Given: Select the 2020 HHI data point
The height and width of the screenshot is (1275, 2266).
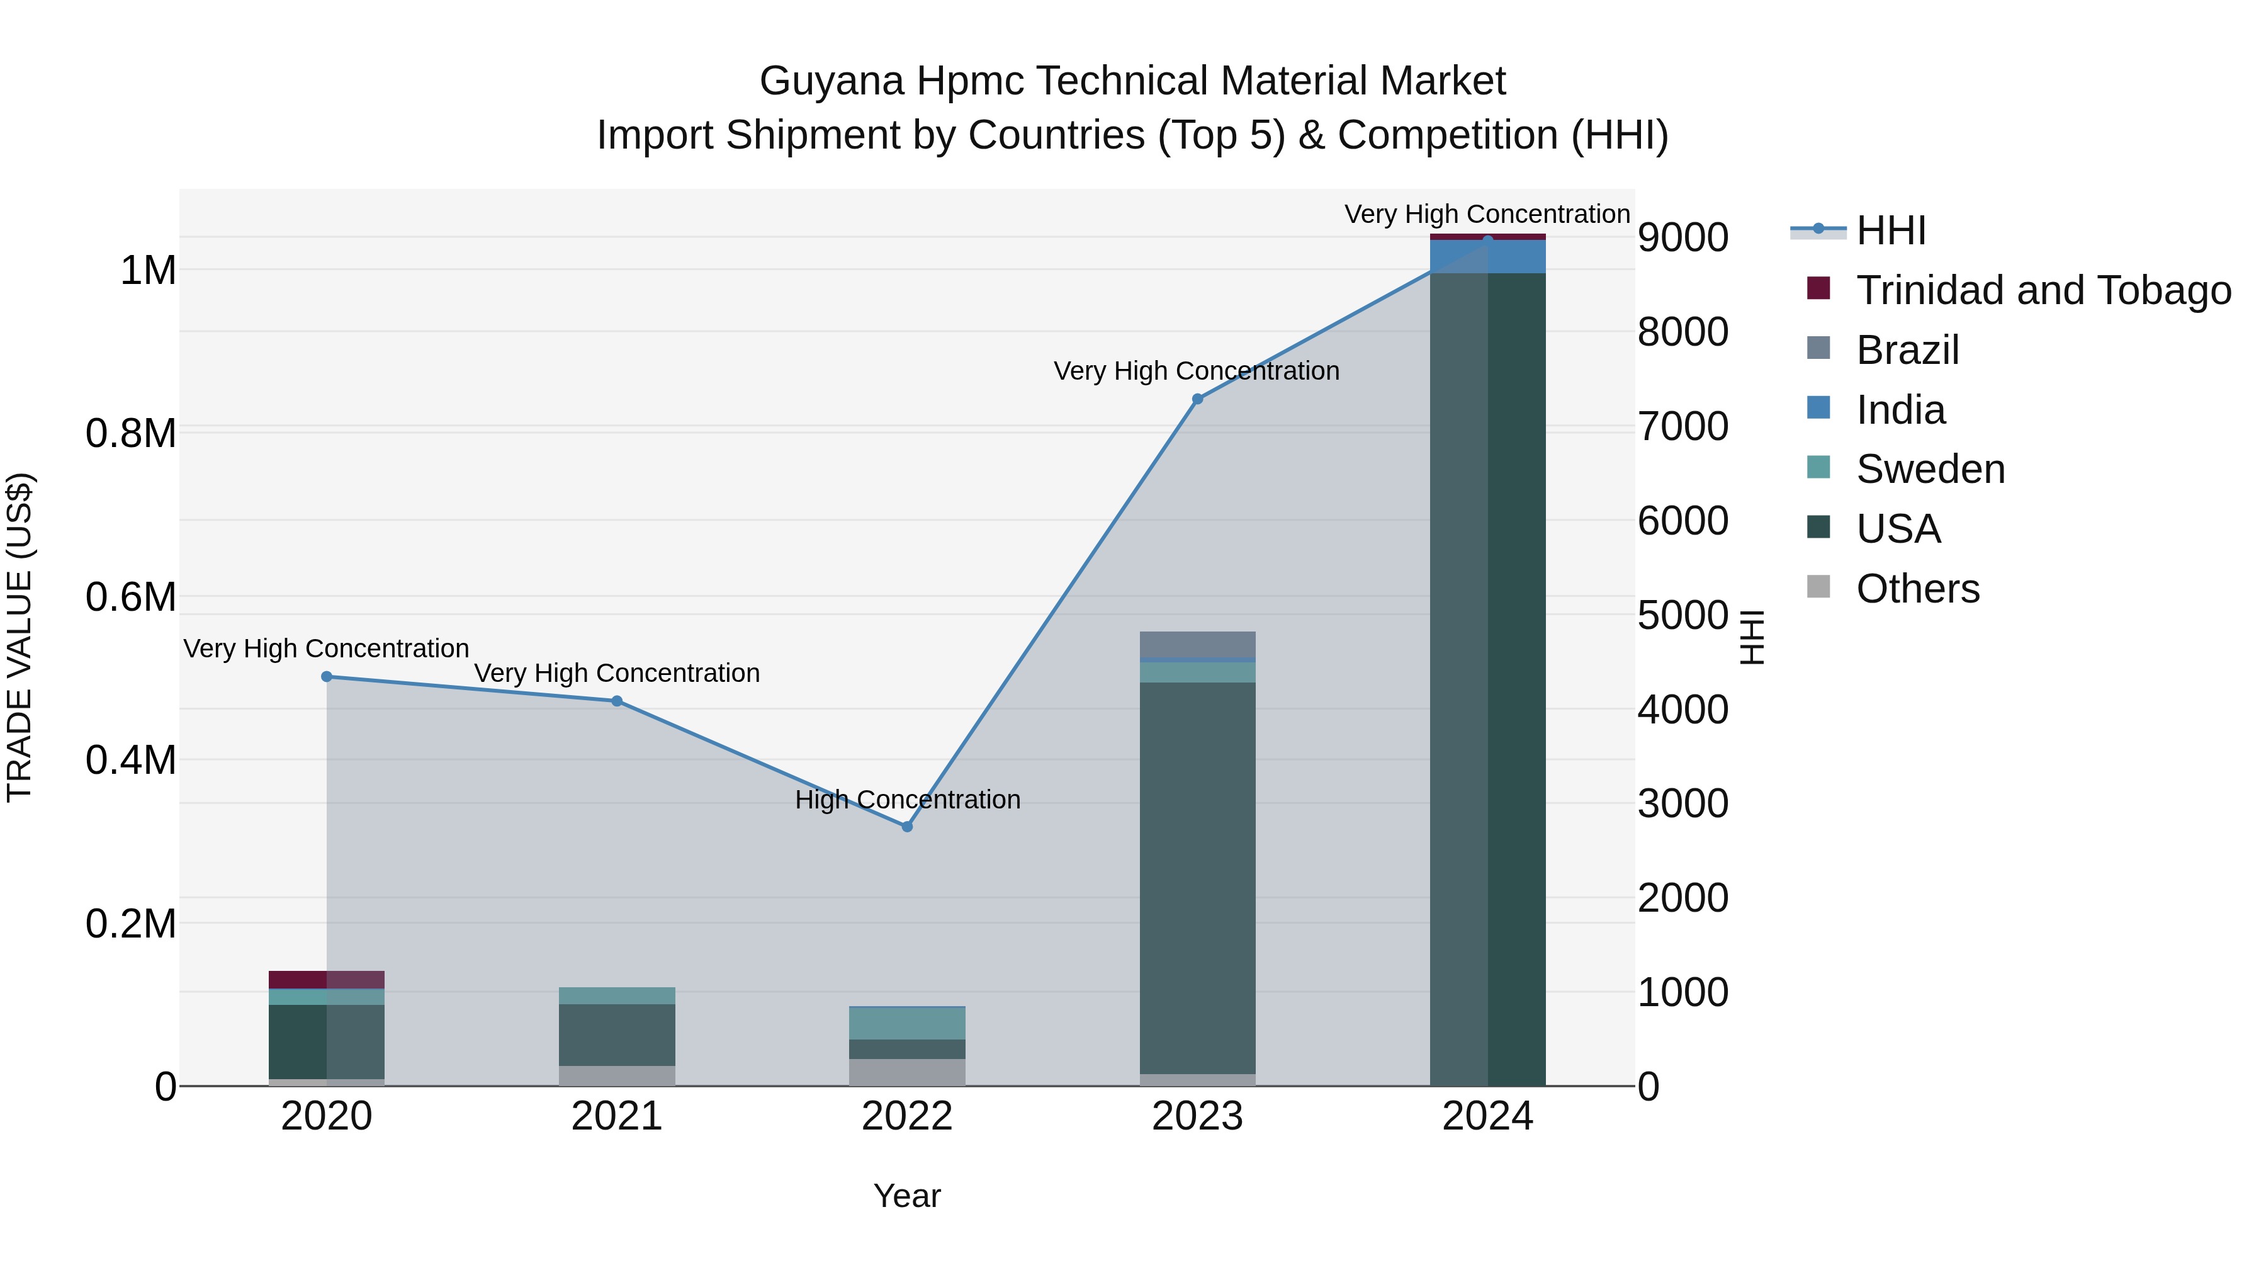Looking at the screenshot, I should click(326, 677).
